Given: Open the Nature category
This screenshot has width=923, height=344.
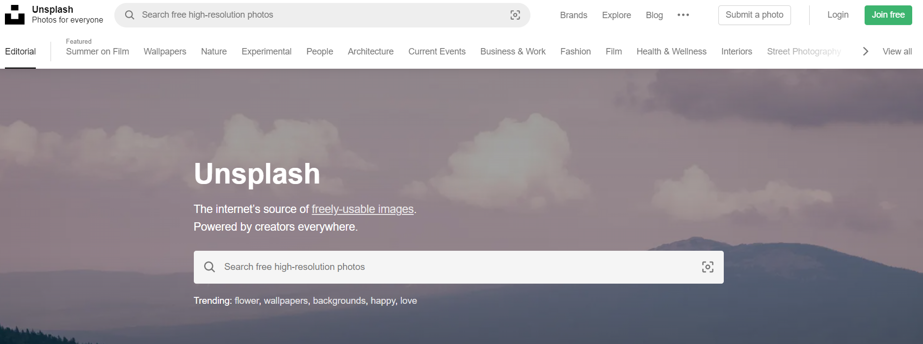Looking at the screenshot, I should 214,52.
